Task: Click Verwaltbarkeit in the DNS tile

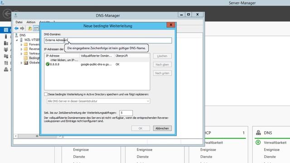Action: coord(275,143)
